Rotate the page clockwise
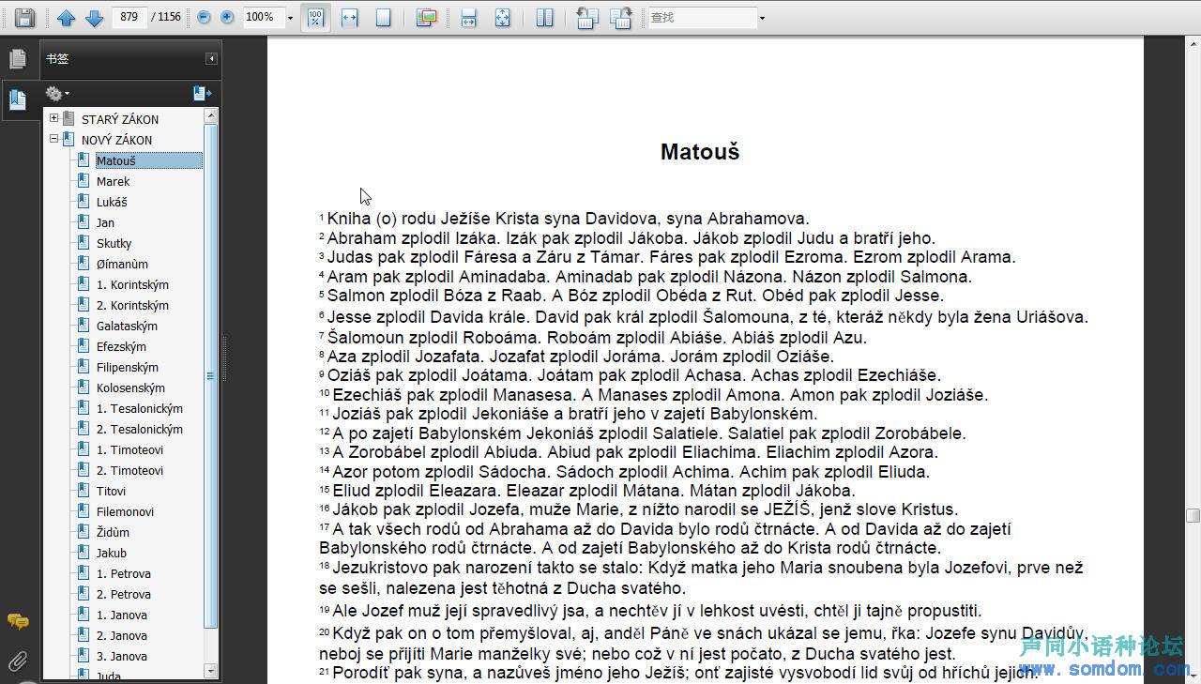Image resolution: width=1201 pixels, height=684 pixels. 620,17
